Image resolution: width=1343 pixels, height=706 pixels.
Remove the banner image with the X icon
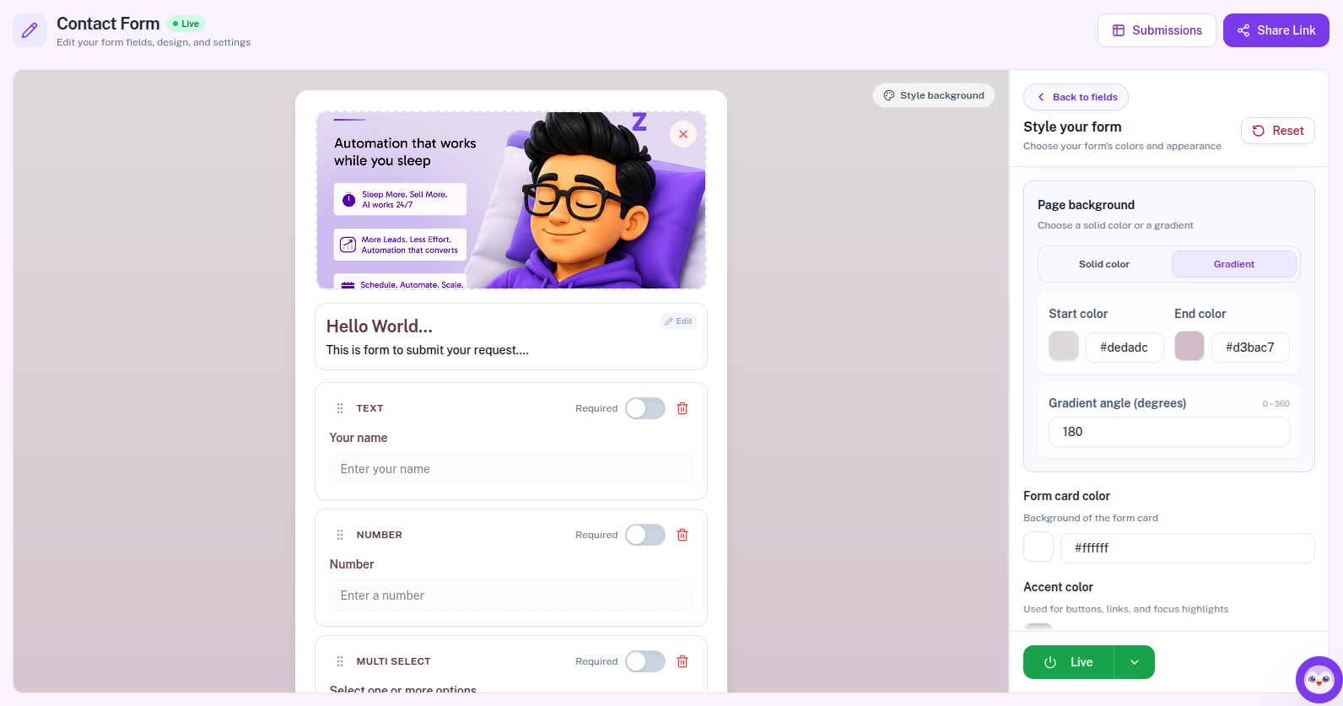(x=683, y=134)
